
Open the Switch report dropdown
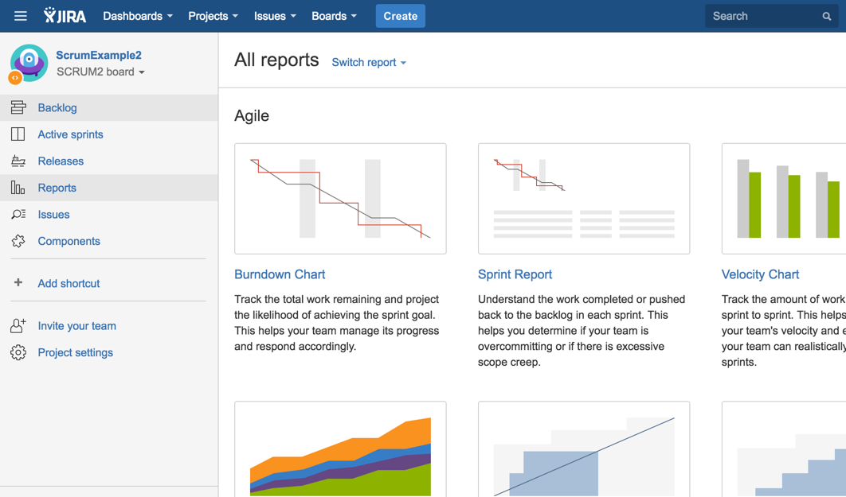(369, 63)
